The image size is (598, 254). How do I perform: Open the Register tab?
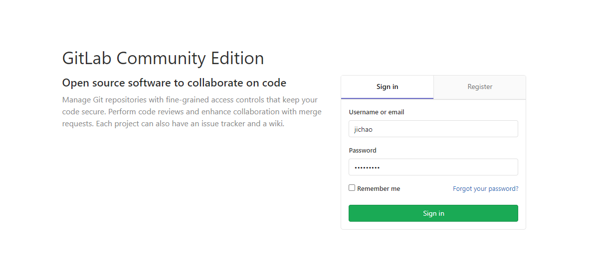click(480, 86)
